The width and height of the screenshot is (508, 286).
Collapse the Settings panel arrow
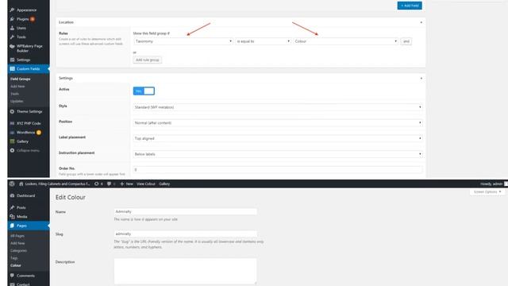coord(421,78)
